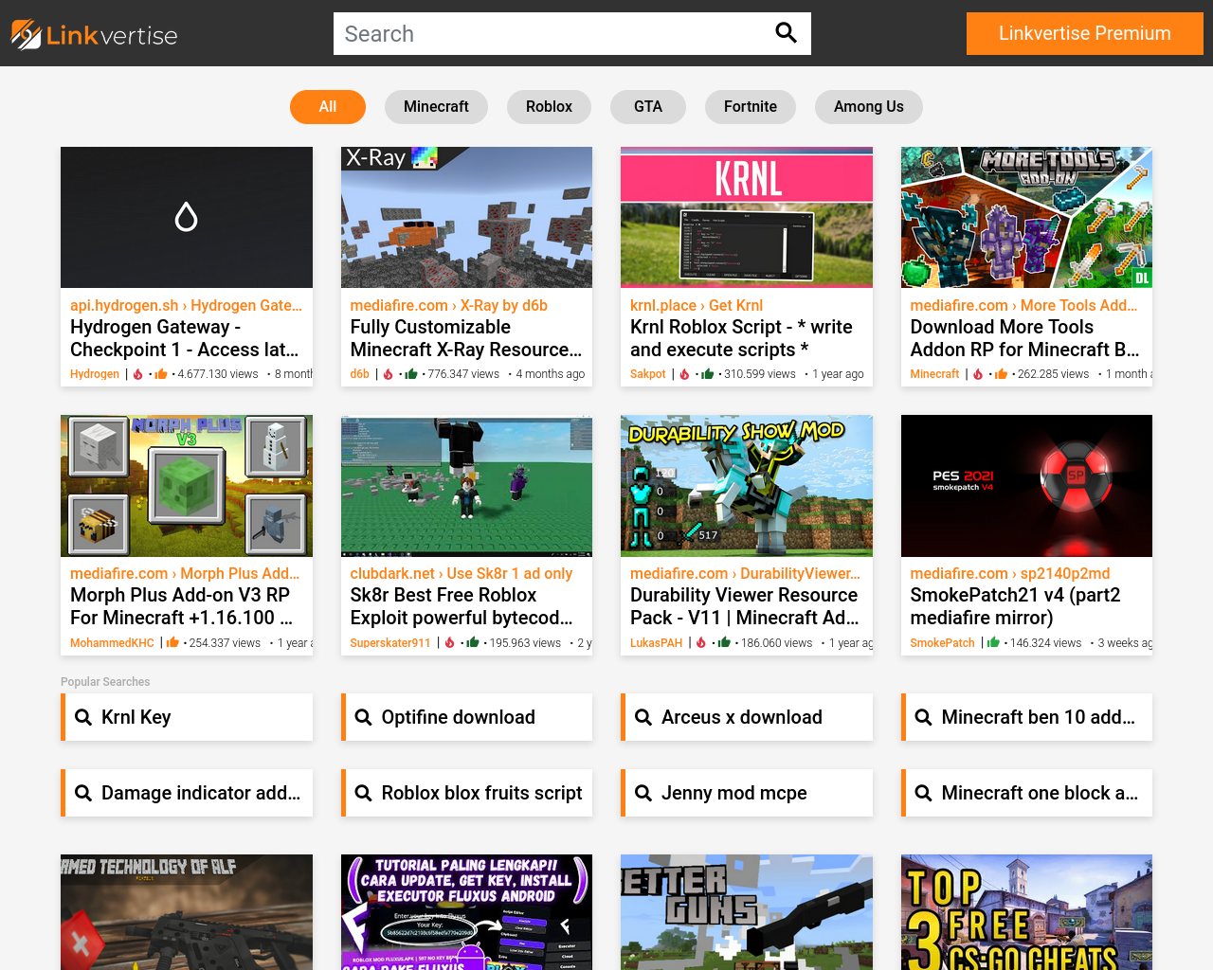Click the flame icon on More Tools Addon card
The height and width of the screenshot is (970, 1213).
(979, 374)
